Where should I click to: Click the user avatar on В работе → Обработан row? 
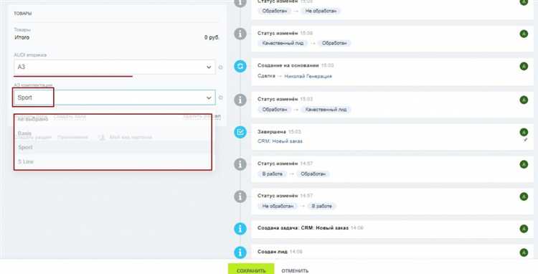coord(524,164)
